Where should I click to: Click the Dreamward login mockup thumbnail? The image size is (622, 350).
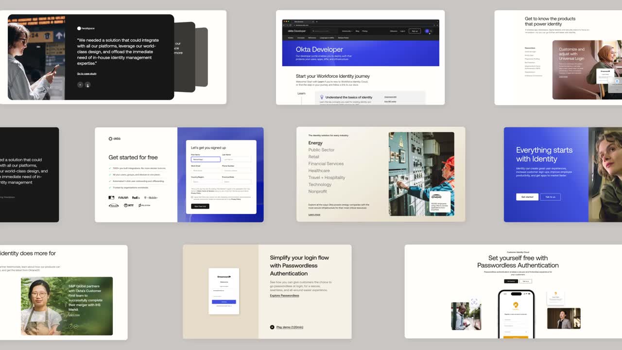tap(224, 291)
